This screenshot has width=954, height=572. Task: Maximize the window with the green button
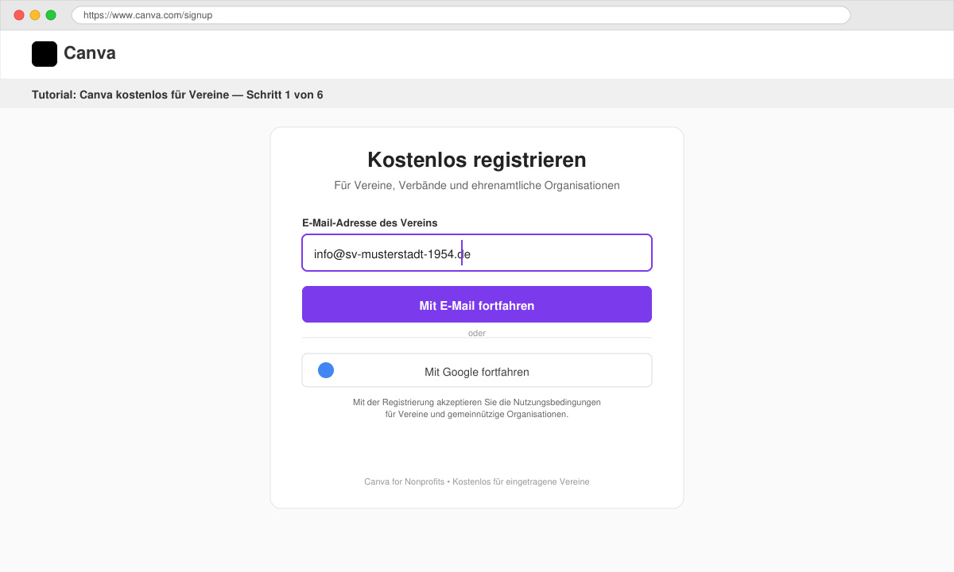point(51,15)
